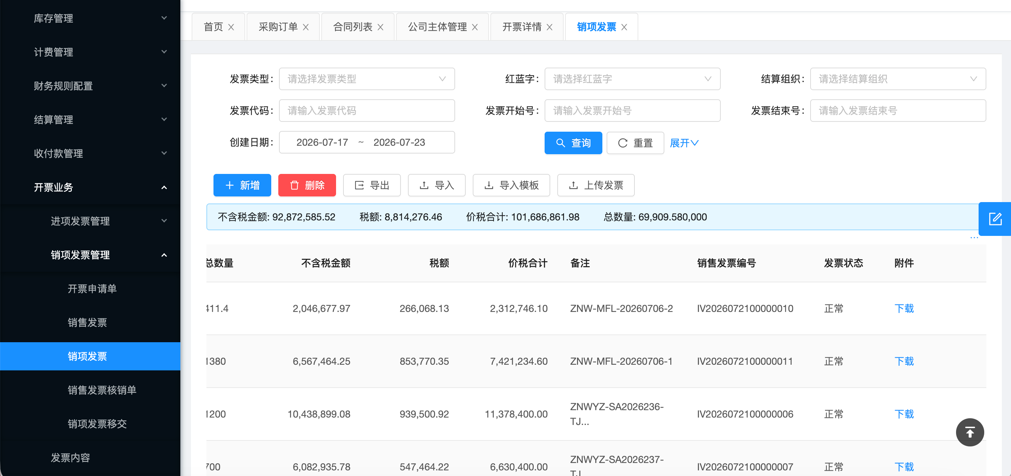The image size is (1011, 476).
Task: Click the 价税合计 column header
Action: click(x=528, y=263)
